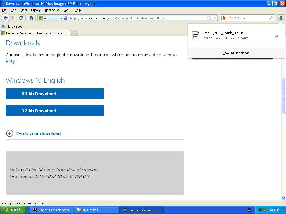Click the vertical scrollbar thumb

point(283,96)
